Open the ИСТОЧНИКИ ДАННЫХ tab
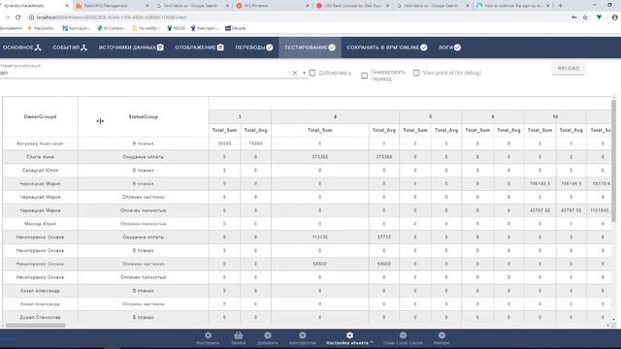The height and width of the screenshot is (349, 621). tap(131, 48)
